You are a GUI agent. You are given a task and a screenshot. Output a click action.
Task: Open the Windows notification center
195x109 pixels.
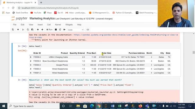pos(190,106)
